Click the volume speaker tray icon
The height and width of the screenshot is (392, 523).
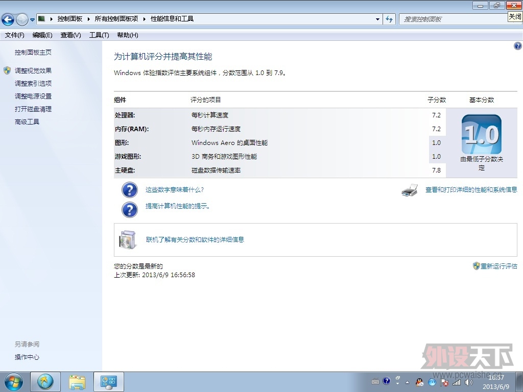click(469, 382)
